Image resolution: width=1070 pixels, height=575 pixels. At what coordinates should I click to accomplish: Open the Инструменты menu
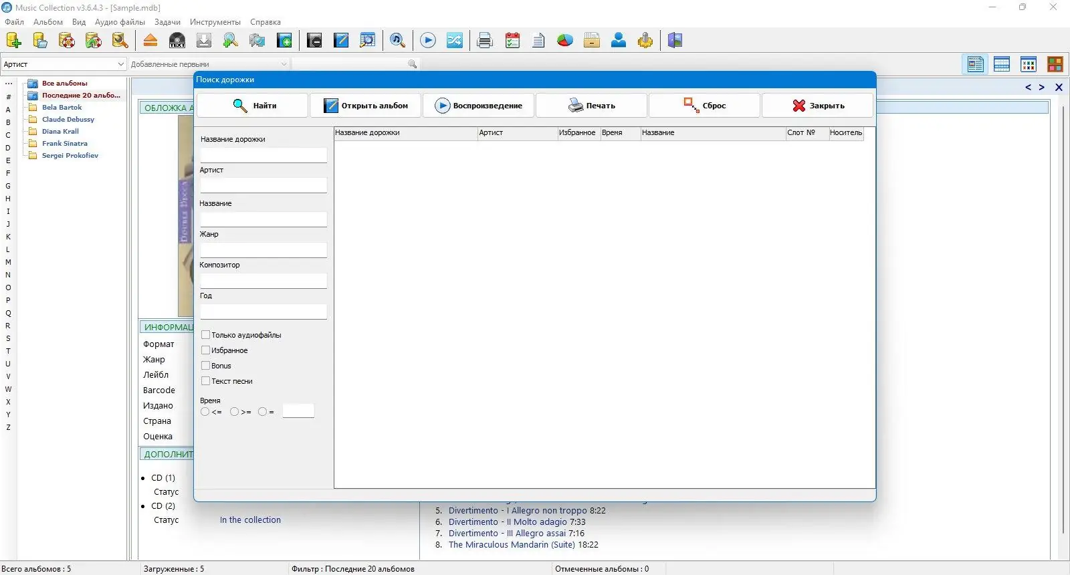215,22
